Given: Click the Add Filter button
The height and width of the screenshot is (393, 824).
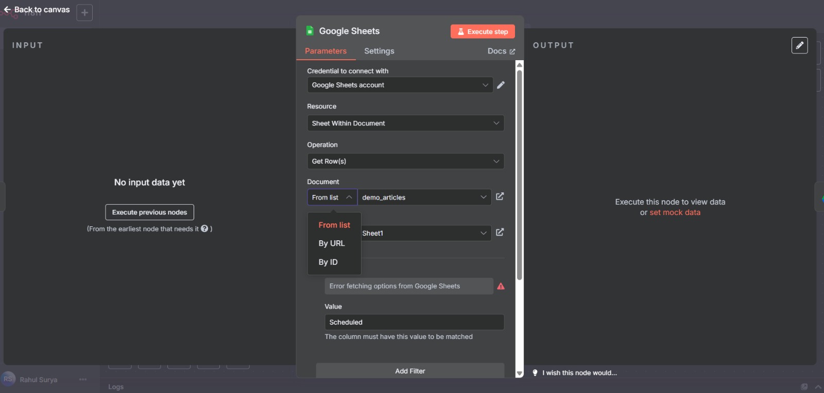Looking at the screenshot, I should [410, 371].
